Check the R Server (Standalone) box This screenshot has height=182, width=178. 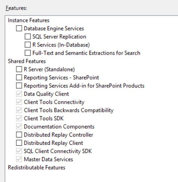click(x=19, y=69)
